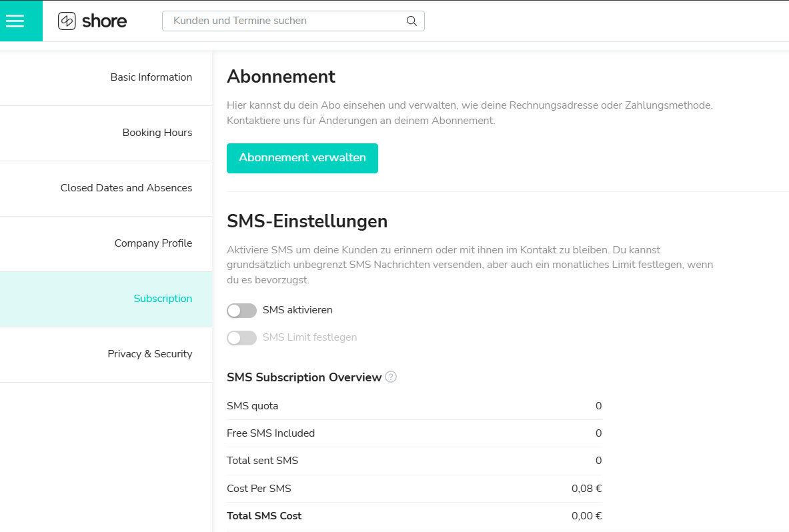Image resolution: width=789 pixels, height=532 pixels.
Task: Open SMS Subscription Overview help icon
Action: (x=391, y=377)
